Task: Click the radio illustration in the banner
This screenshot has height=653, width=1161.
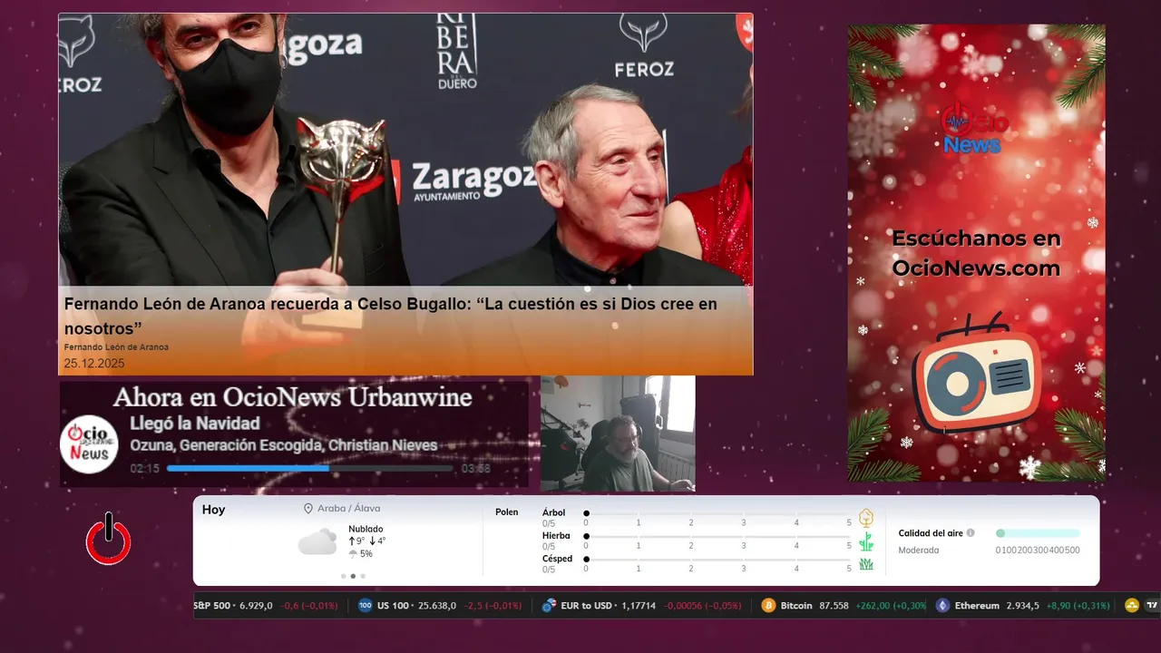Action: pyautogui.click(x=976, y=374)
